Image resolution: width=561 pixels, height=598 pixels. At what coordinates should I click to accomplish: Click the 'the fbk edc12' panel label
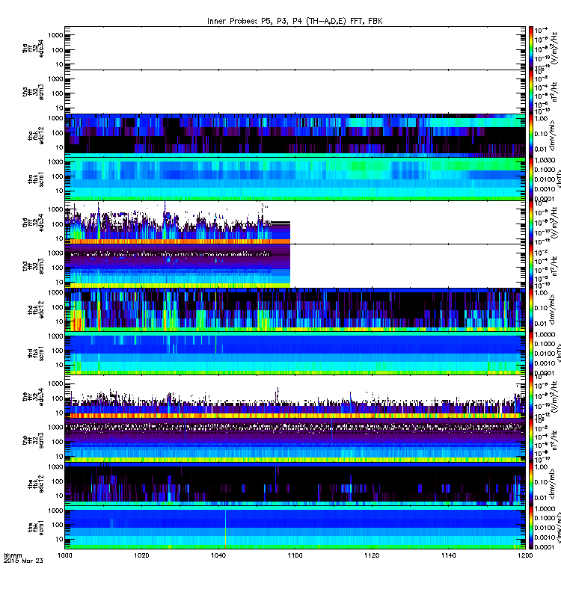click(x=35, y=484)
